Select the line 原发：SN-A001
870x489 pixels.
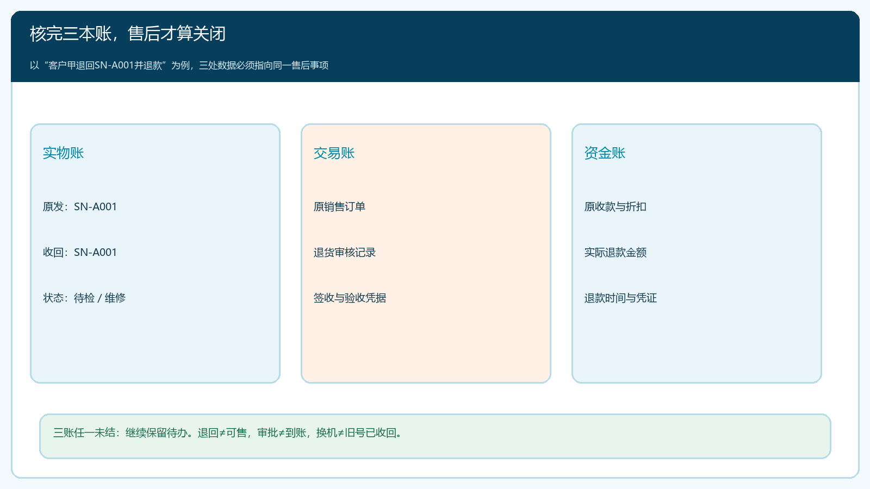80,206
